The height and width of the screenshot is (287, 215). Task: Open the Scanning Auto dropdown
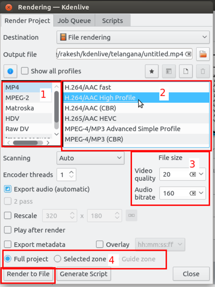(91, 158)
